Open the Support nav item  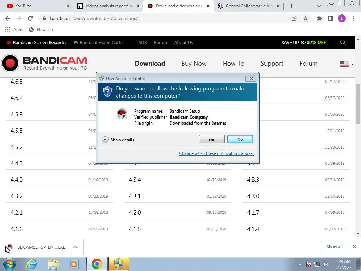tap(272, 64)
